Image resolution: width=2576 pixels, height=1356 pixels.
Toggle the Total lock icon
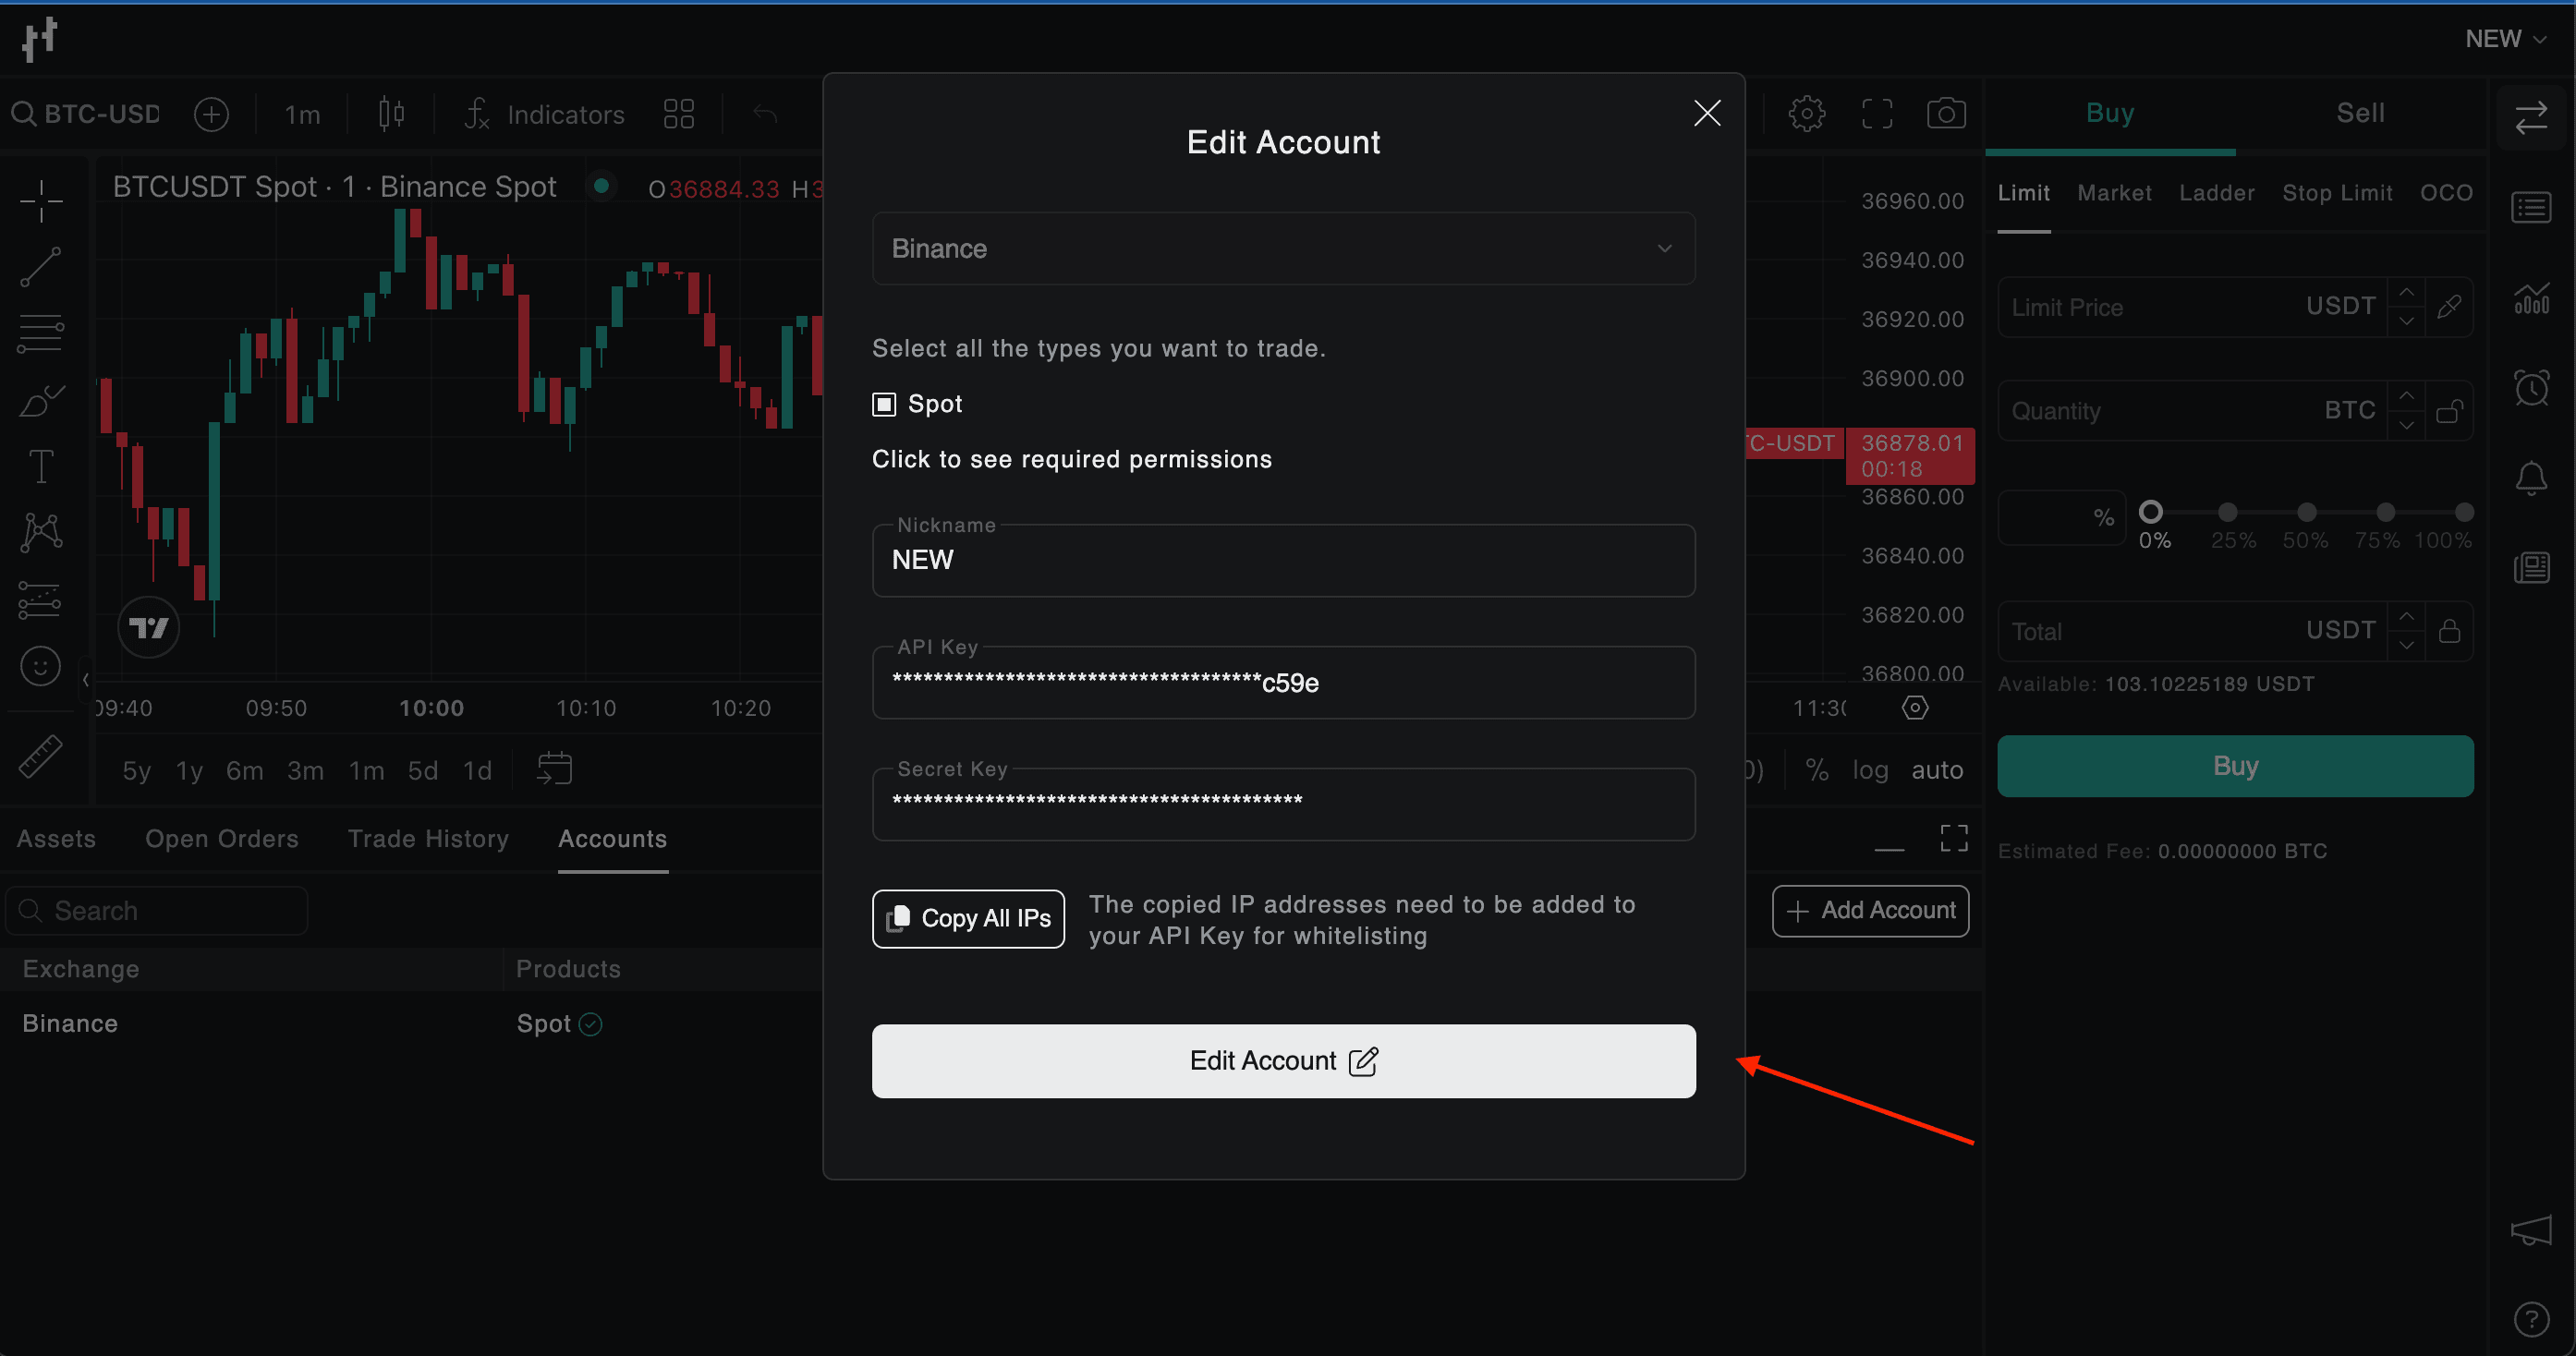pos(2449,630)
